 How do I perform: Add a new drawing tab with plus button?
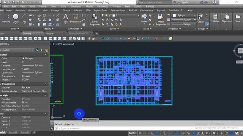[x=96, y=34]
